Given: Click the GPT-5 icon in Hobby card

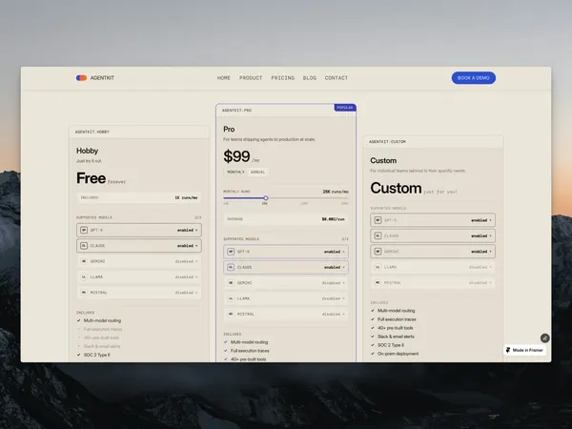Looking at the screenshot, I should click(84, 230).
